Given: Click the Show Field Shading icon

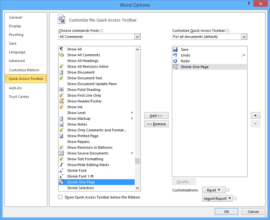Looking at the screenshot, I should 62,90.
